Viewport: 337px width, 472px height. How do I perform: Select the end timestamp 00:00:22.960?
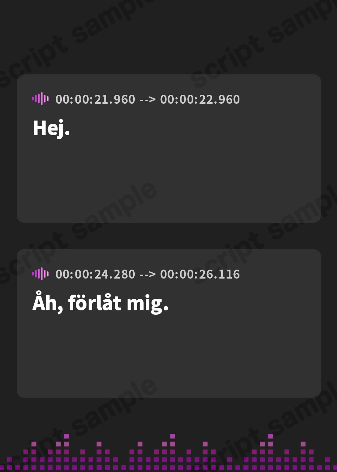click(200, 99)
